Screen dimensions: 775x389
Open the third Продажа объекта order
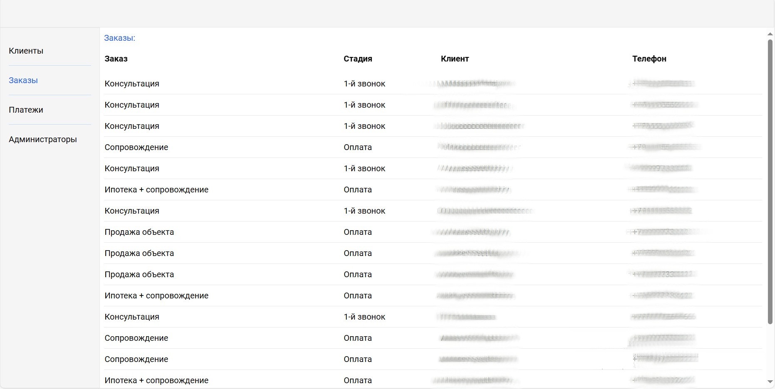click(x=139, y=274)
